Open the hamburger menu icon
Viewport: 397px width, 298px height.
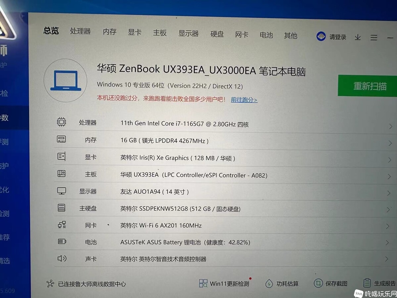(374, 38)
